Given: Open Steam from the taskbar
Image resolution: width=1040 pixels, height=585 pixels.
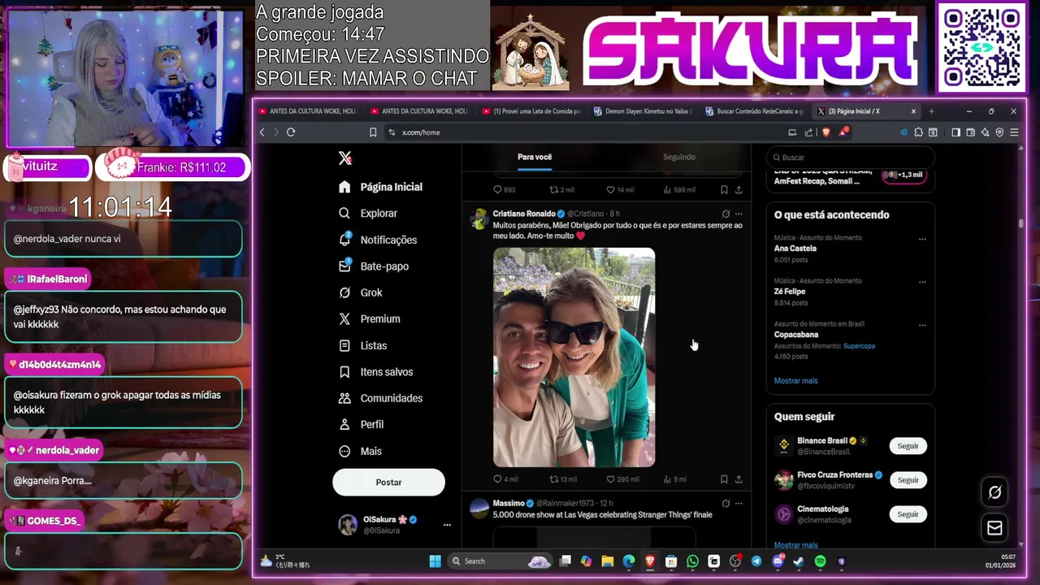Looking at the screenshot, I should [x=799, y=561].
